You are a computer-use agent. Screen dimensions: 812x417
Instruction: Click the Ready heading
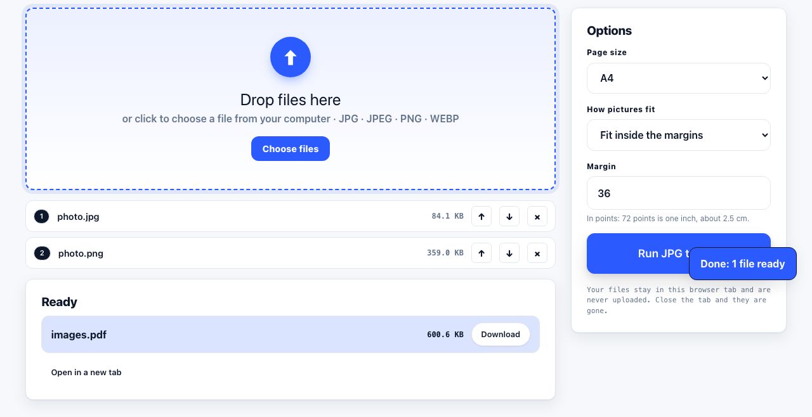click(x=59, y=302)
